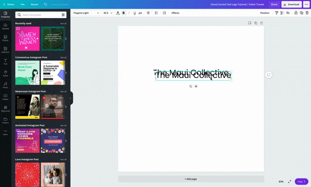
Task: Click the Search templates field
Action: (40, 15)
